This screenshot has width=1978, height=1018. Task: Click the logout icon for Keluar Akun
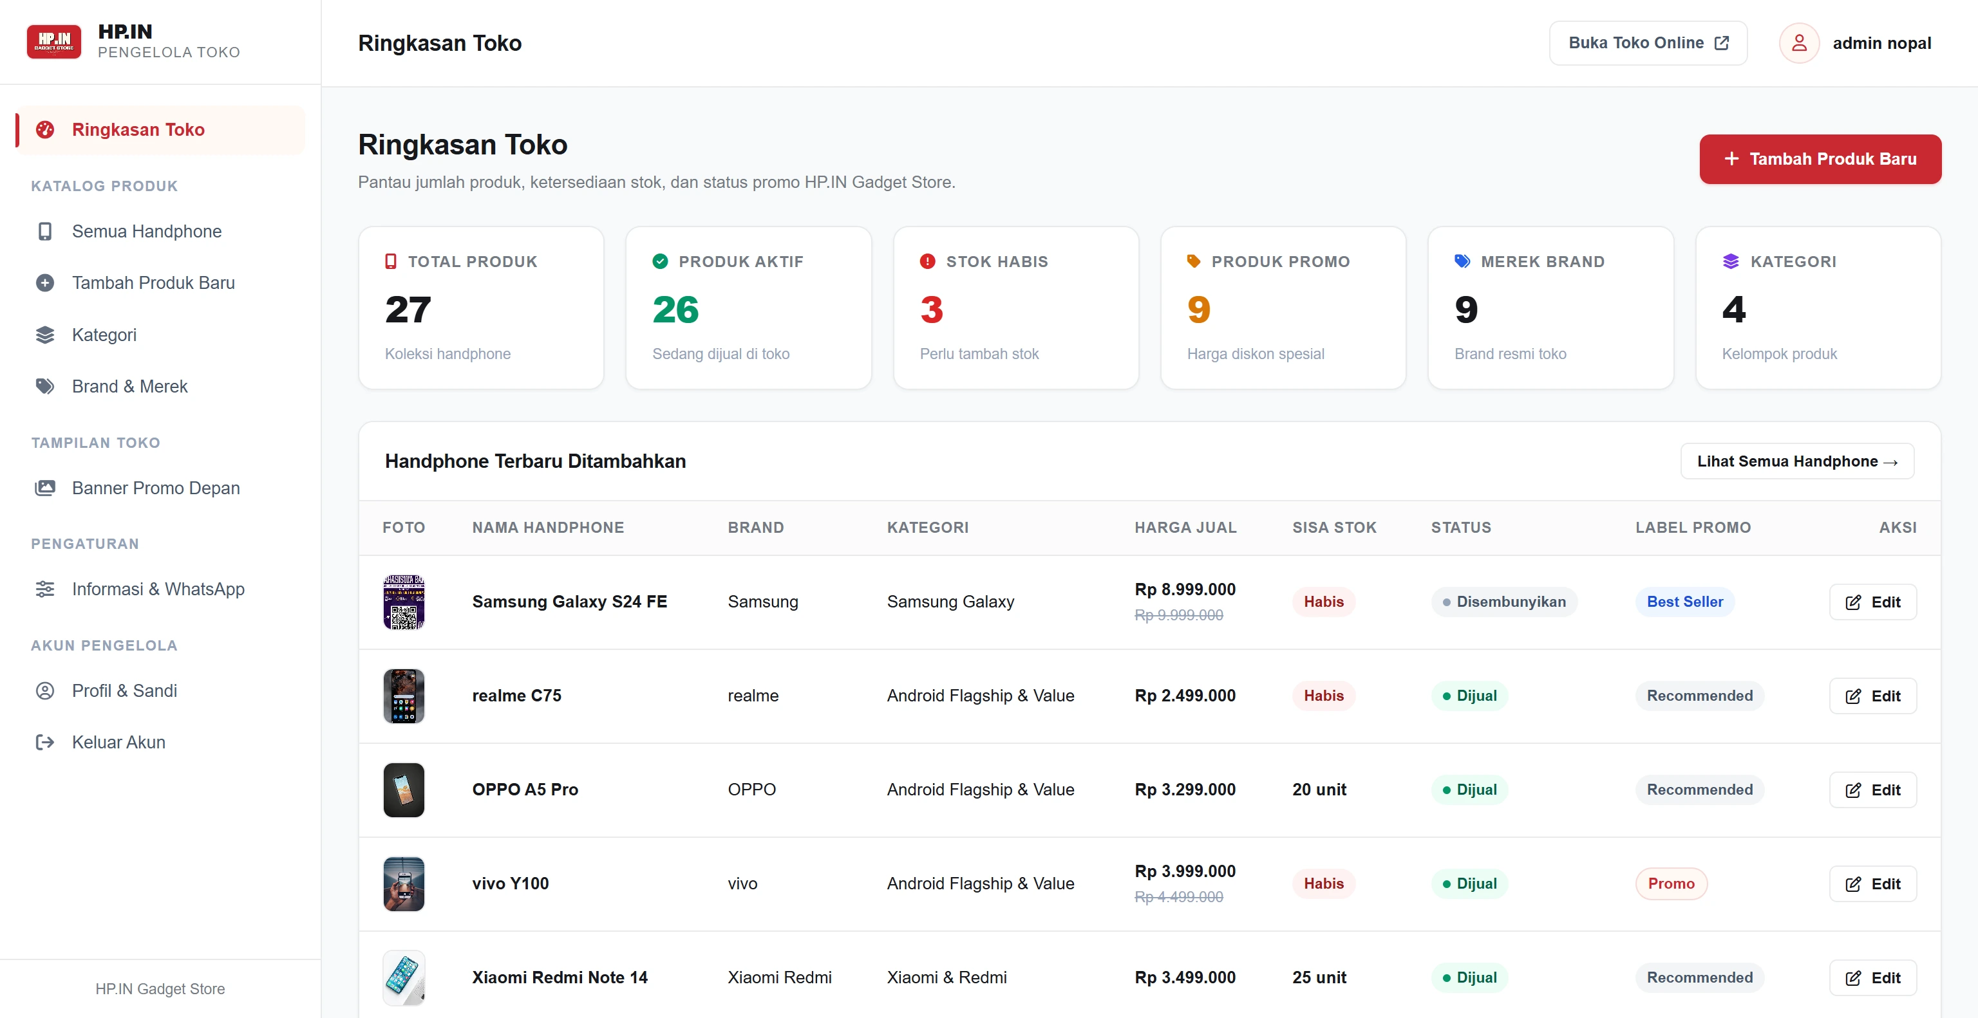(x=45, y=743)
